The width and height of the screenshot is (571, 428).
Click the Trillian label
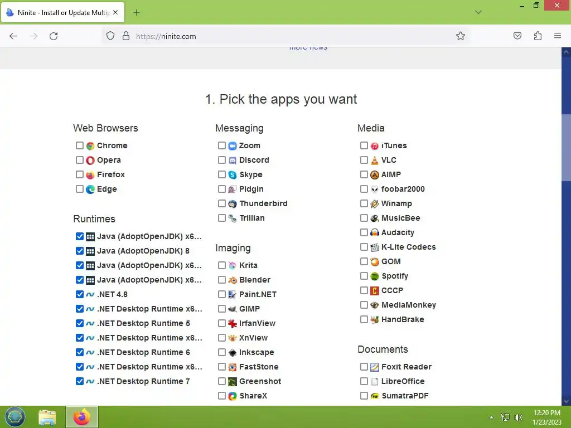coord(252,218)
